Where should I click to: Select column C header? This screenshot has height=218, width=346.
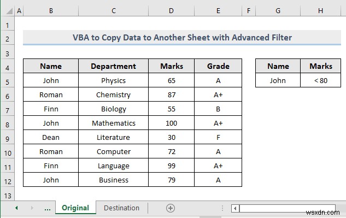point(114,11)
